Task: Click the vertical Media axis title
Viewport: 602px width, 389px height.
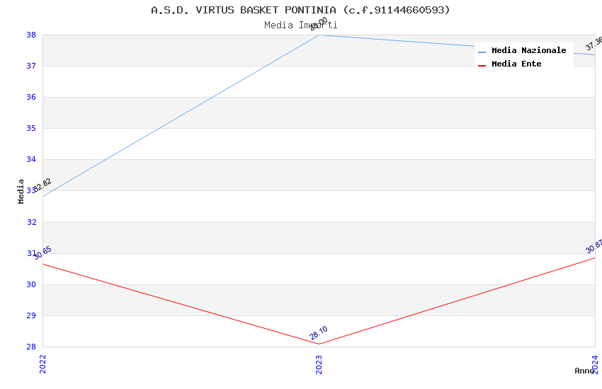Action: (21, 191)
